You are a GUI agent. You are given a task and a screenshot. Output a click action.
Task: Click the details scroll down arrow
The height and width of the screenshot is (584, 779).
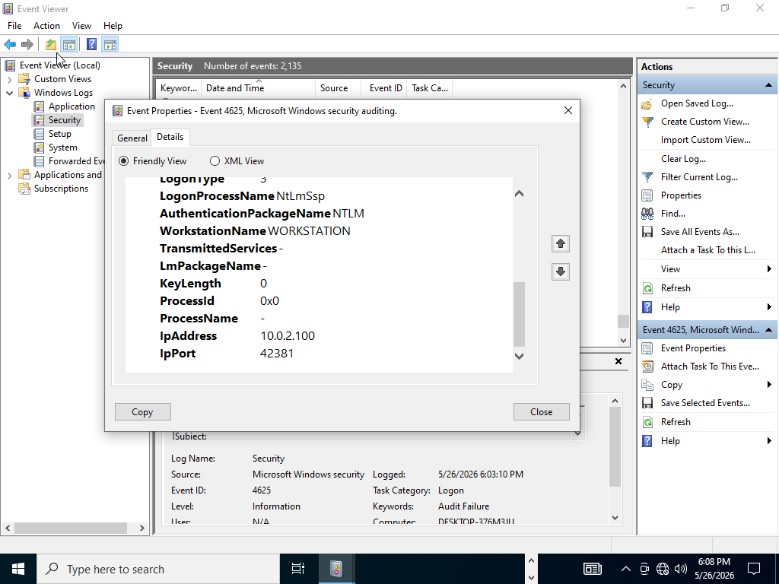[x=519, y=356]
